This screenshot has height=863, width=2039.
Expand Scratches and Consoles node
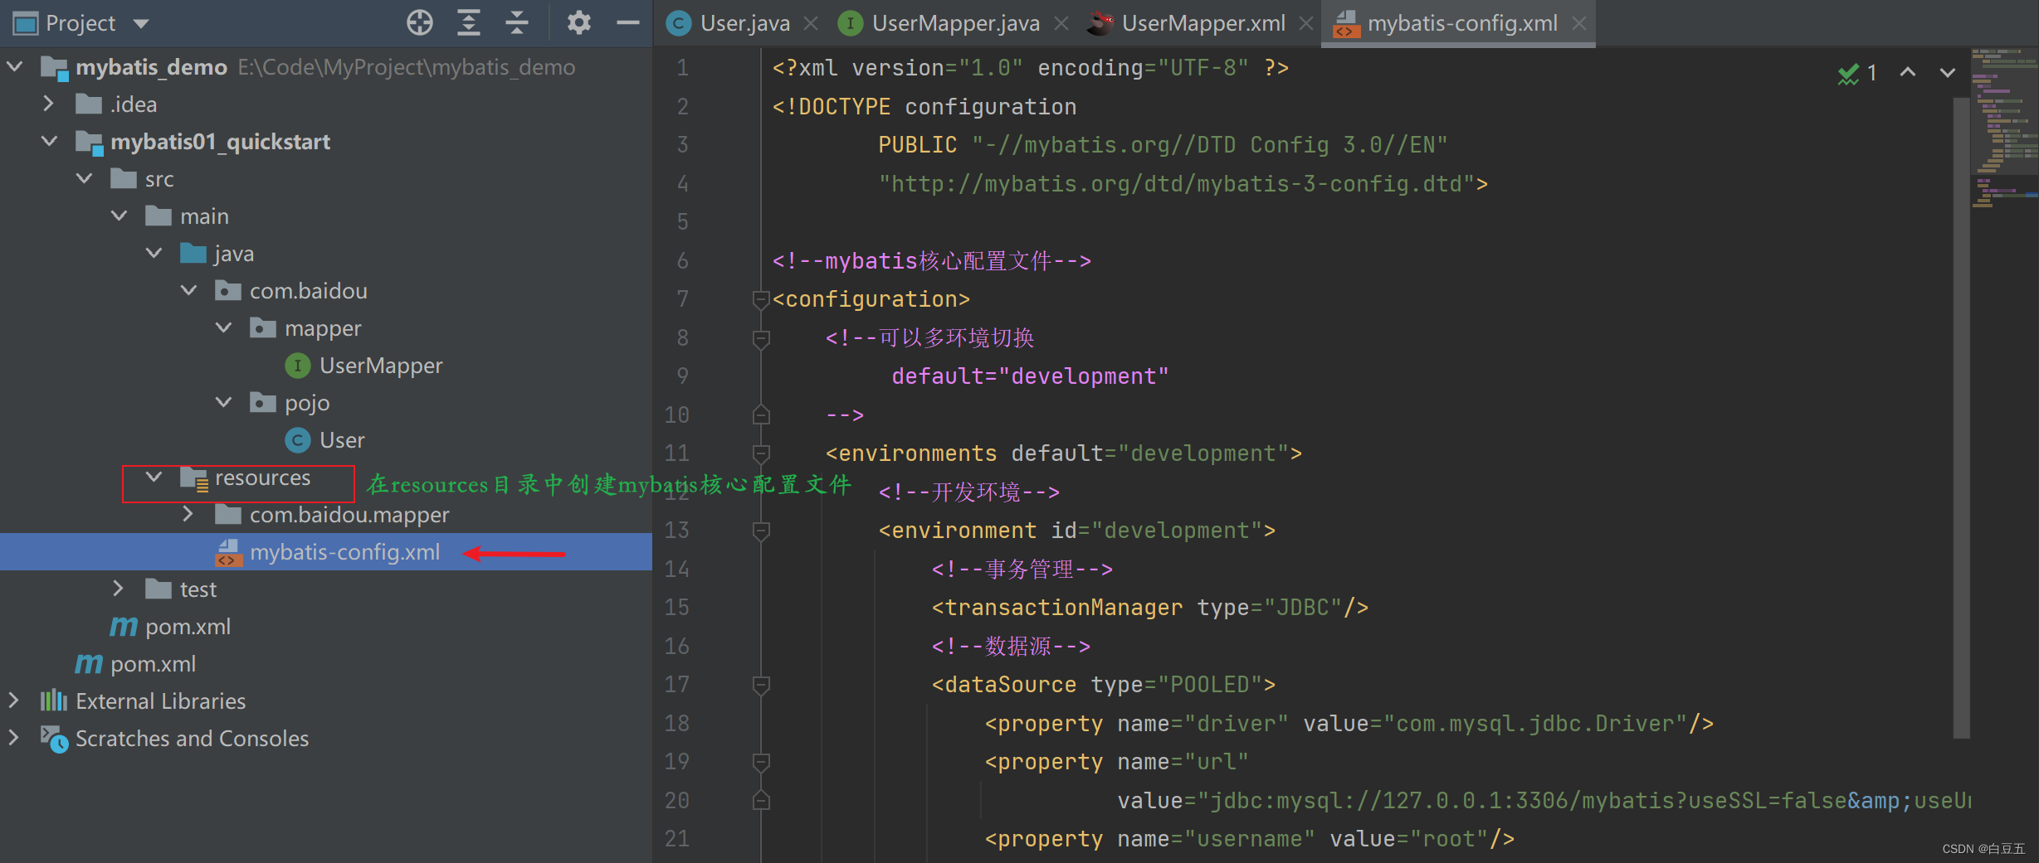13,738
